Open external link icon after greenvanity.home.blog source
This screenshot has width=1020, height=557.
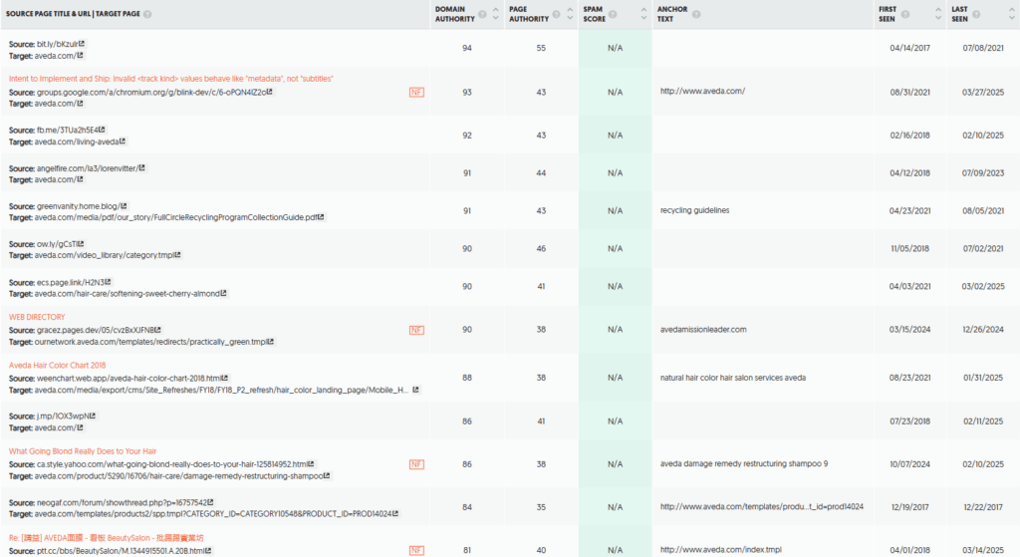[x=124, y=205]
